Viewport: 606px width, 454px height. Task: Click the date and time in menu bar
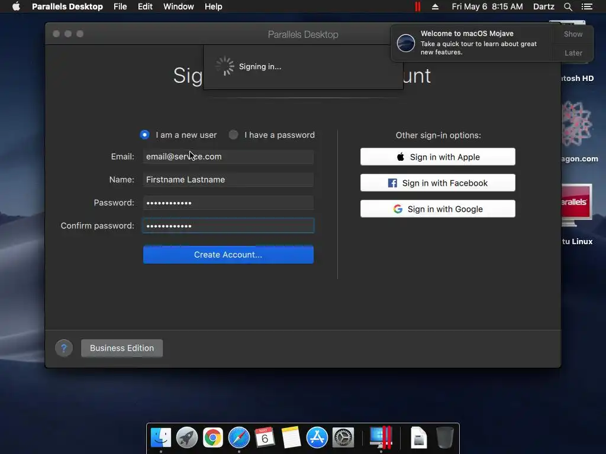pyautogui.click(x=487, y=7)
